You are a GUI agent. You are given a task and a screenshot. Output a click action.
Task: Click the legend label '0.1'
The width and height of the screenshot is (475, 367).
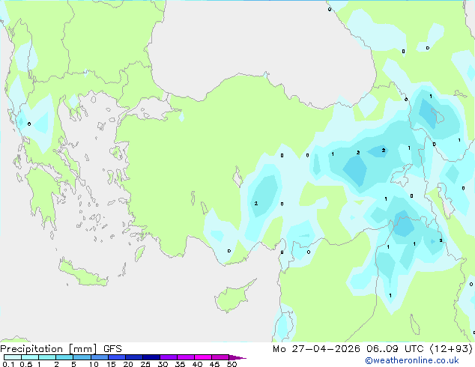tap(8, 364)
